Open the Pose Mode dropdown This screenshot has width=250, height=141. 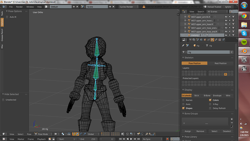[43, 134]
